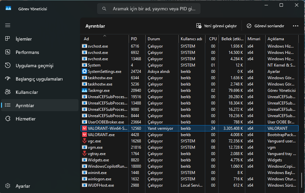305x193 pixels.
Task: Click the 3.305.408 K memory value
Action: [x=233, y=128]
